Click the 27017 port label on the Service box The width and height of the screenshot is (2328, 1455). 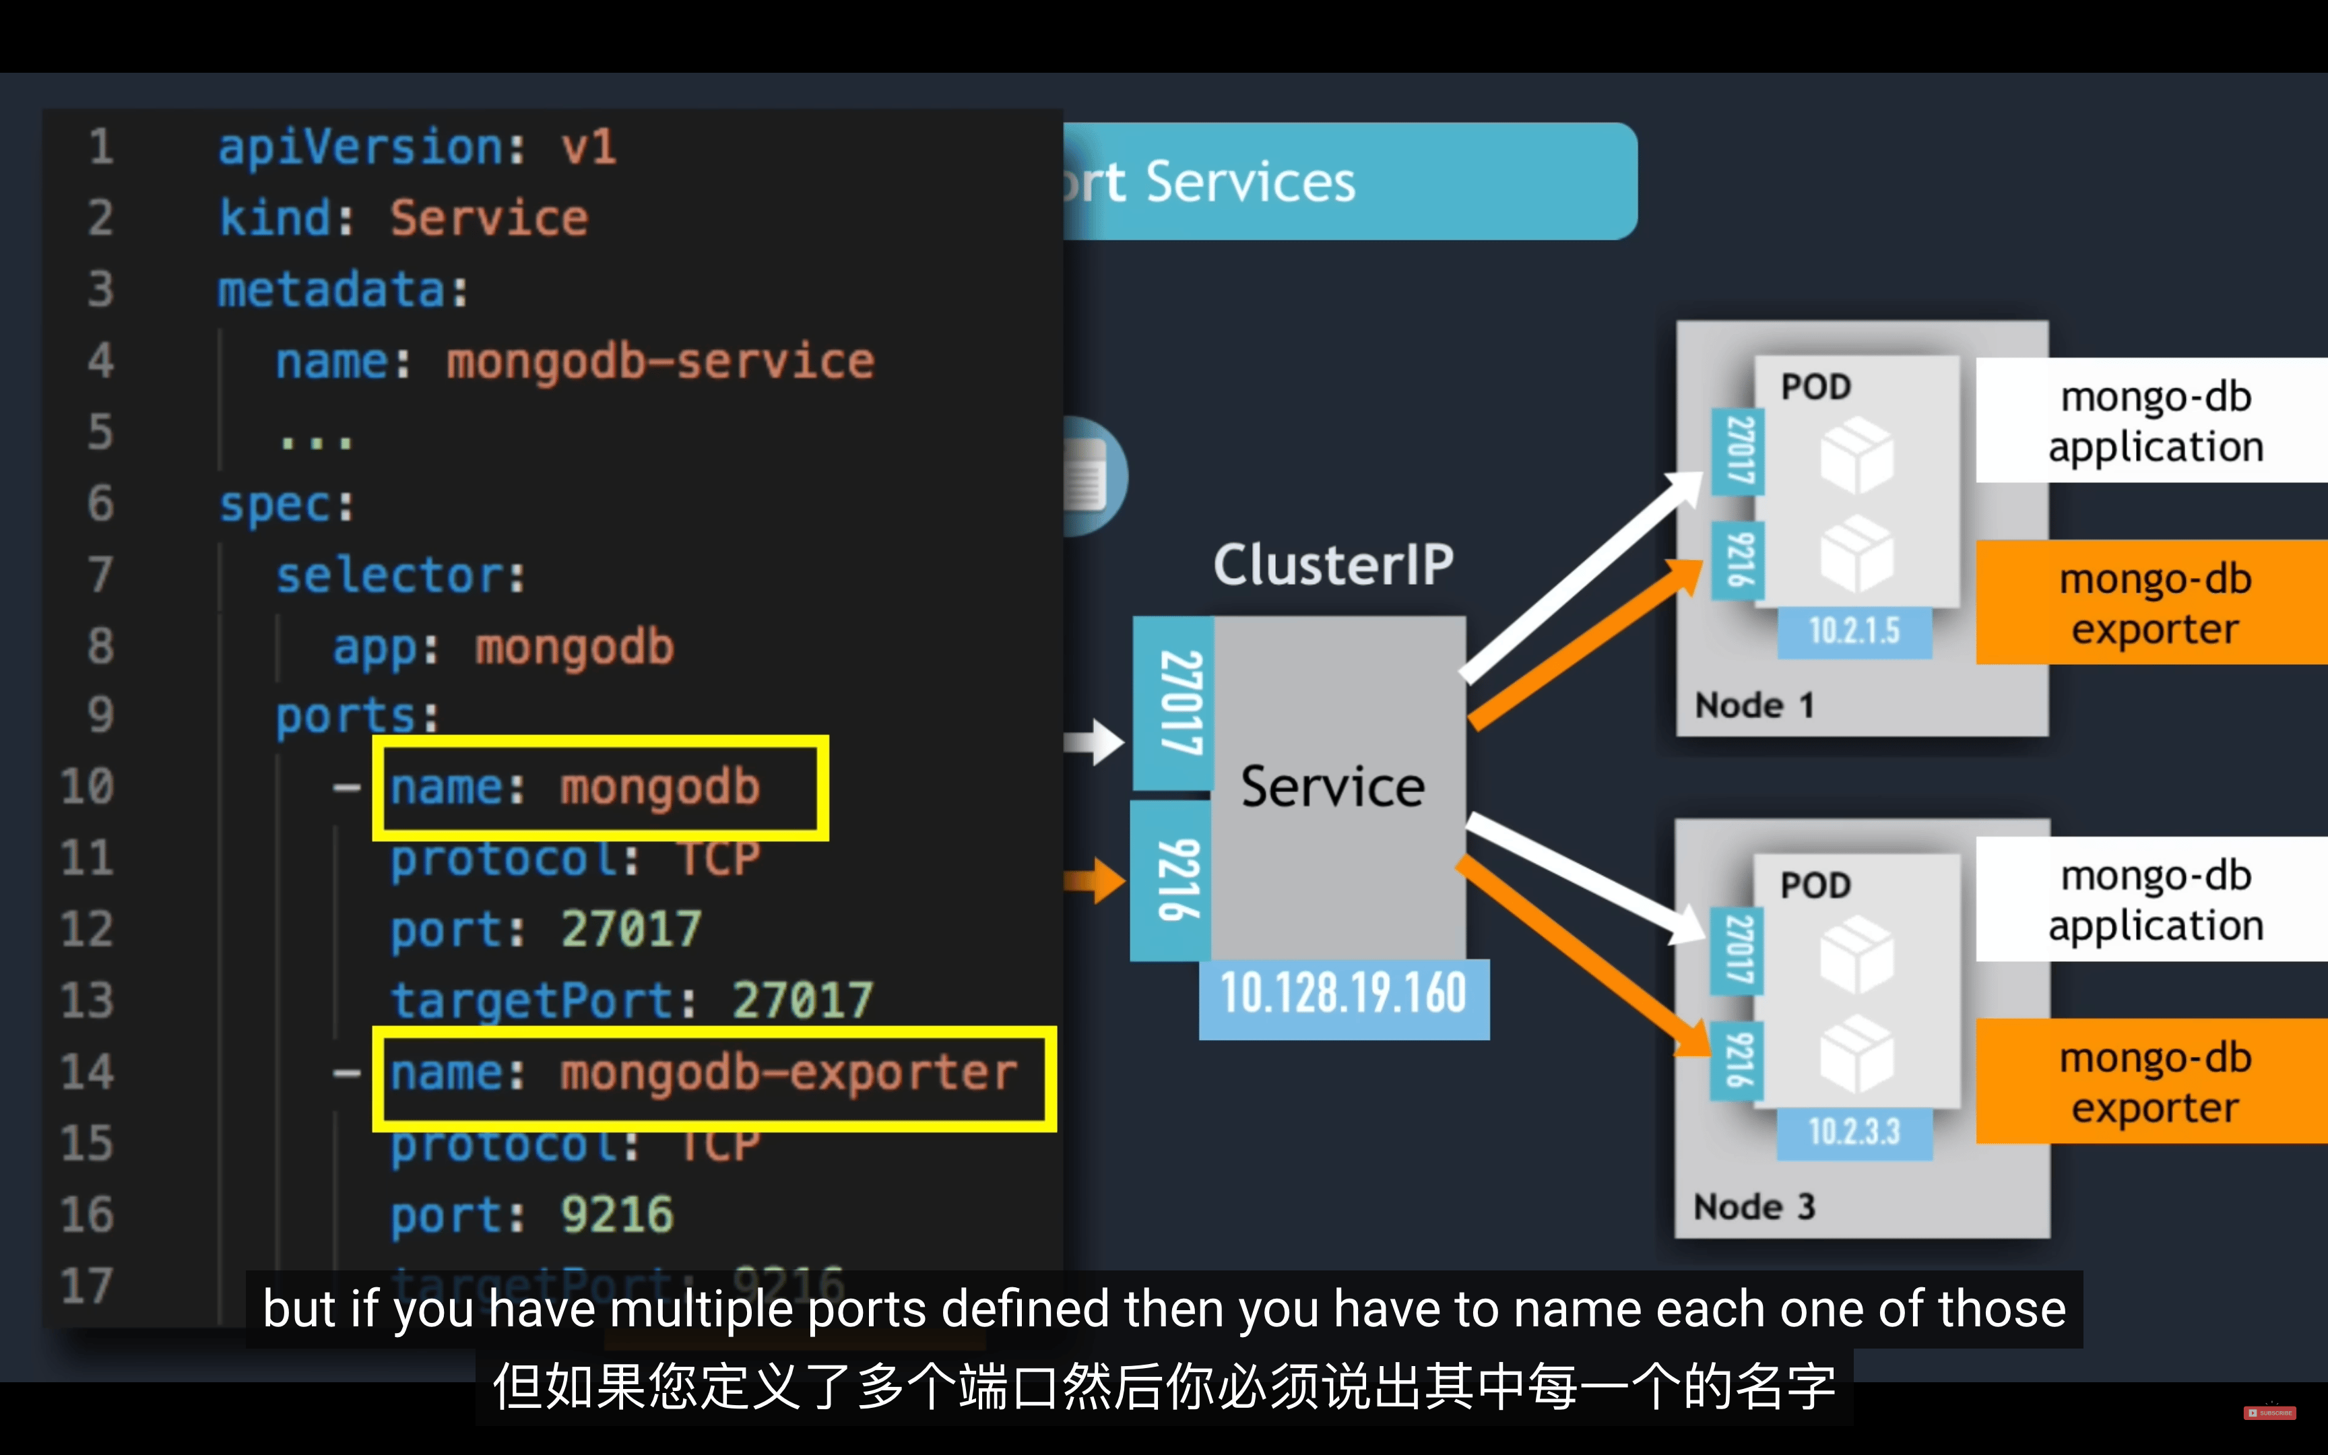pos(1173,703)
